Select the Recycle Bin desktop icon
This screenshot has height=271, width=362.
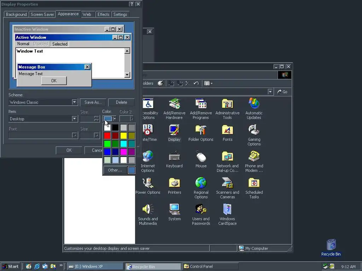point(331,248)
